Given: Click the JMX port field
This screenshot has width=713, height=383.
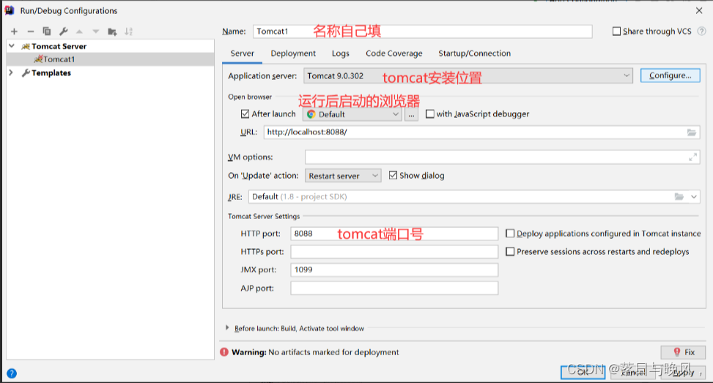Looking at the screenshot, I should [x=394, y=270].
